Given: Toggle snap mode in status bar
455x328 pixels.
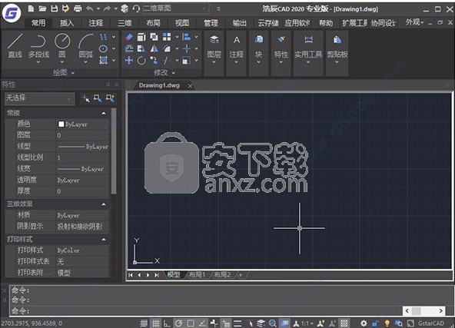Looking at the screenshot, I should [144, 323].
